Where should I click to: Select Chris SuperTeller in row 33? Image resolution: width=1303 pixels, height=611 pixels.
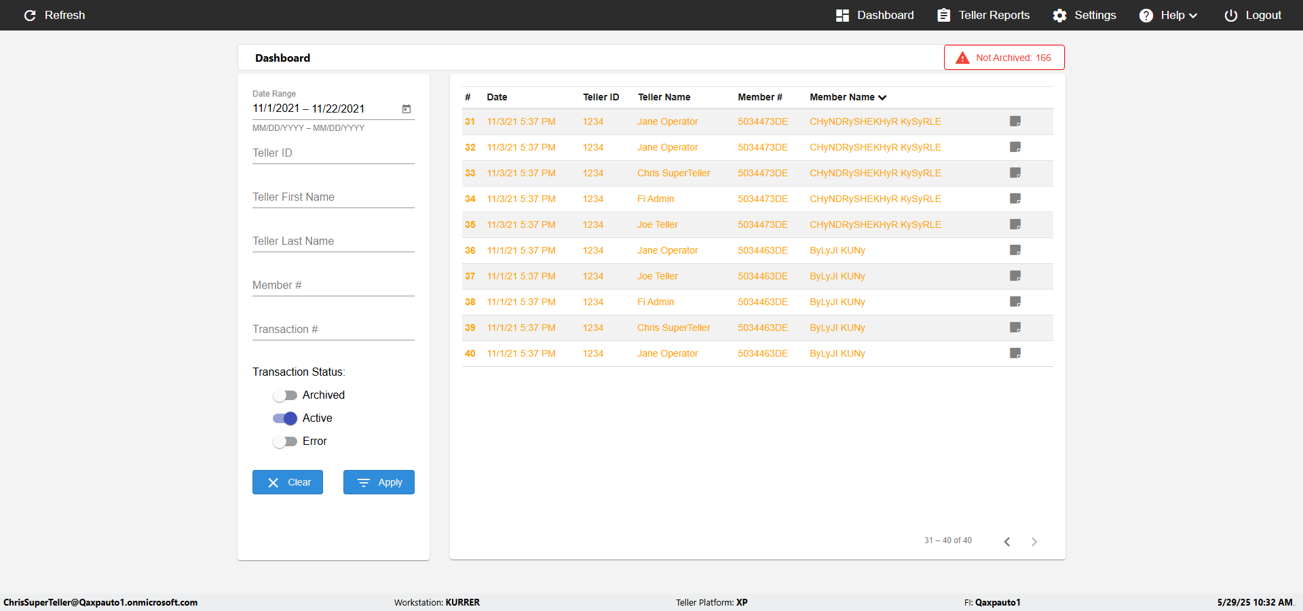[674, 173]
